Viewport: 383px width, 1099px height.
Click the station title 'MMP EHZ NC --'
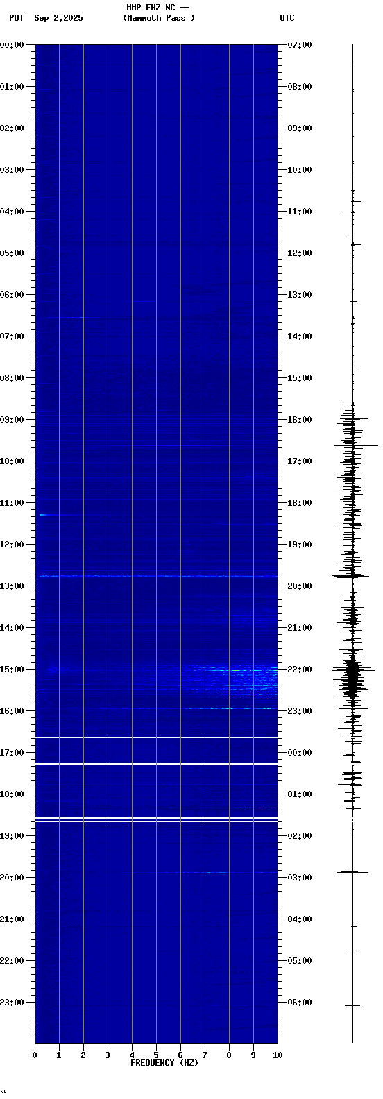click(158, 8)
